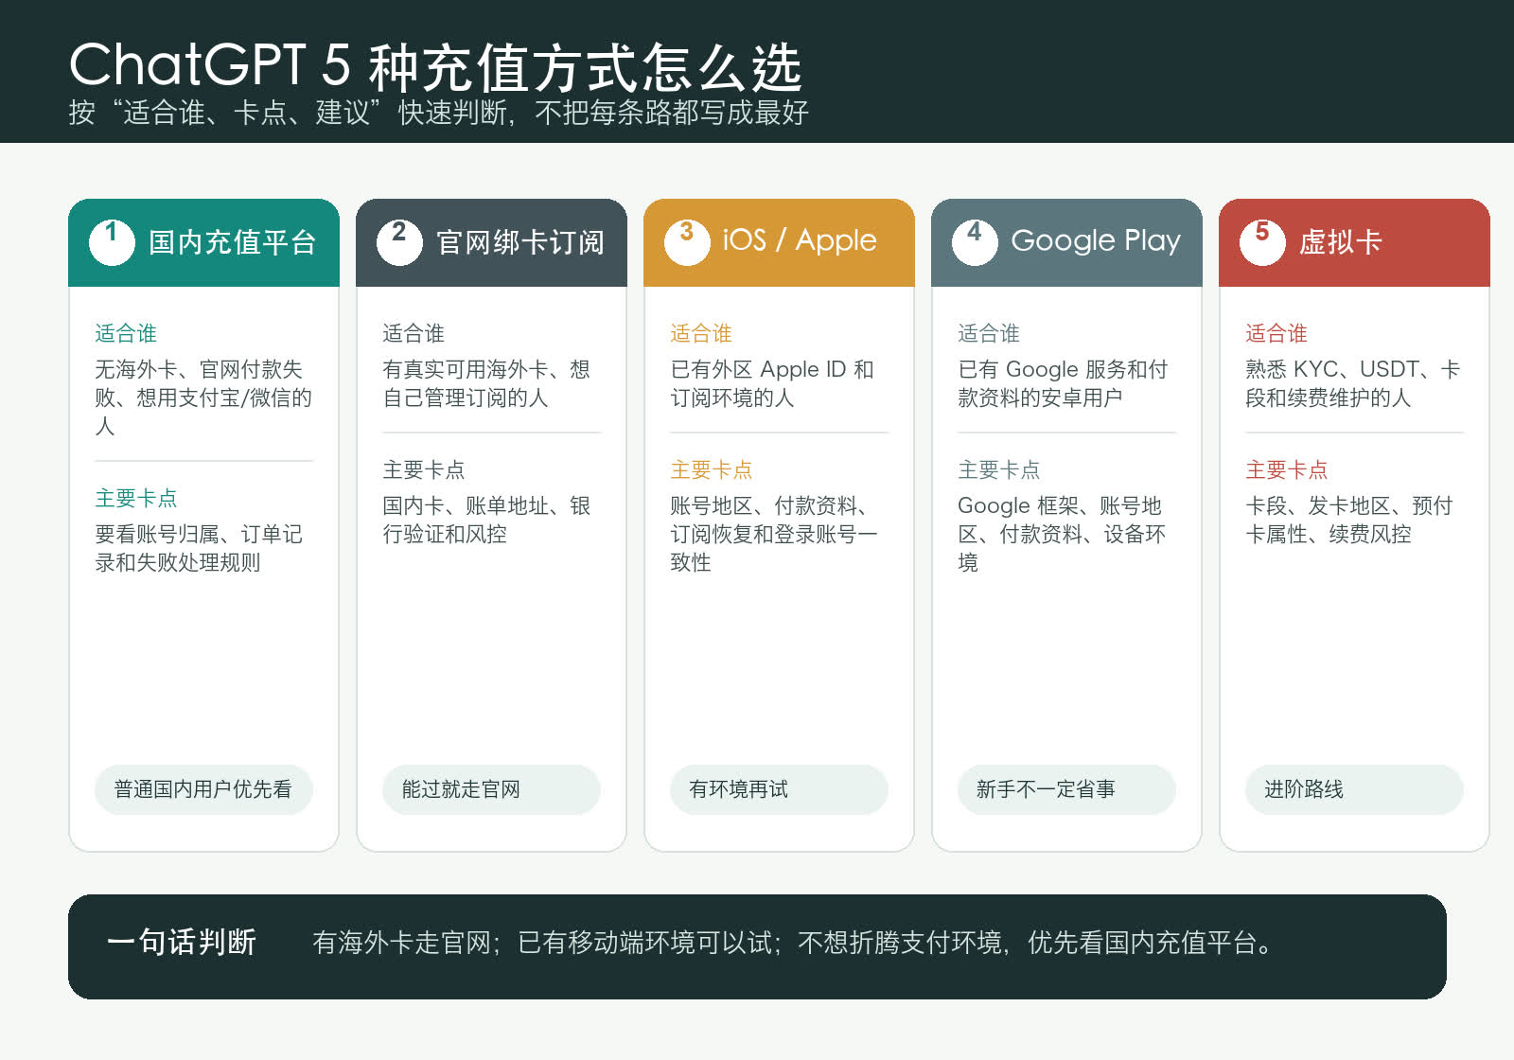Click the 新手不一定省事 pill
The height and width of the screenshot is (1060, 1514).
1066,789
